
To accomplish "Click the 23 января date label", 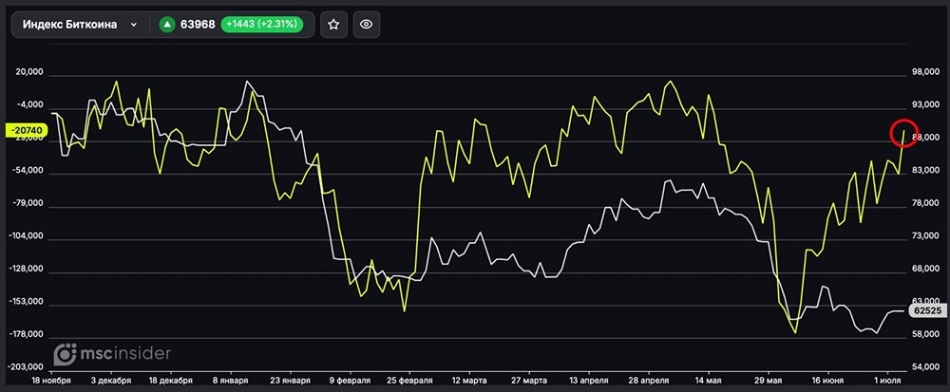I will click(x=290, y=382).
